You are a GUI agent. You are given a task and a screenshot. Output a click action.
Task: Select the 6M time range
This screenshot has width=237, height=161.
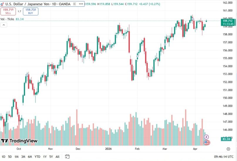click(30, 157)
